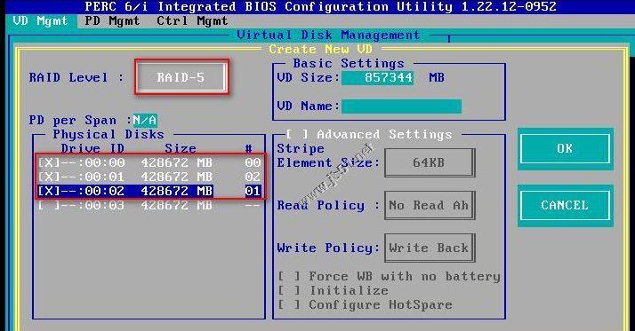Uncheck physical disk 00:00

coord(48,163)
